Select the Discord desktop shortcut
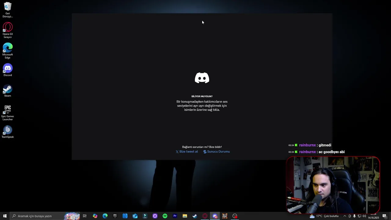The width and height of the screenshot is (391, 220). pos(8,70)
